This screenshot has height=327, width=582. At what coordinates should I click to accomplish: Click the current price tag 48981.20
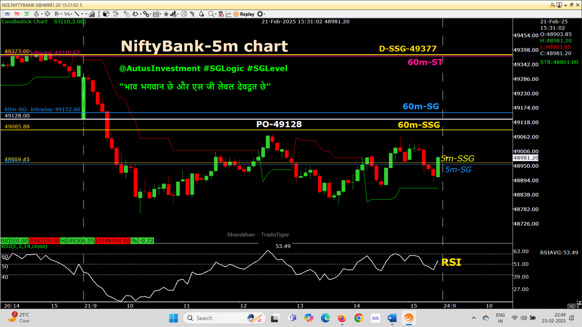pyautogui.click(x=526, y=158)
